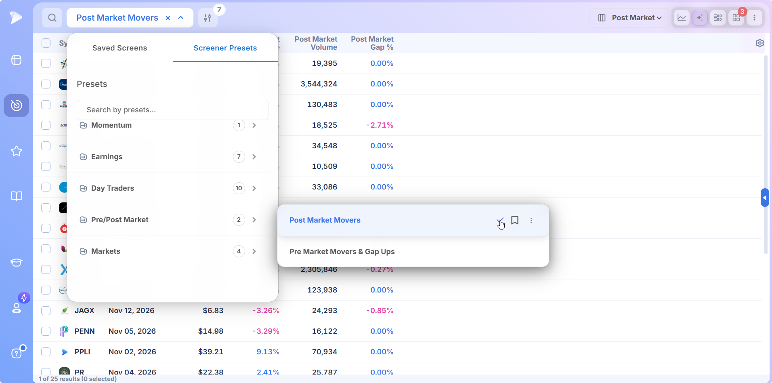Check the row with 3,544,324 volume

click(x=46, y=84)
